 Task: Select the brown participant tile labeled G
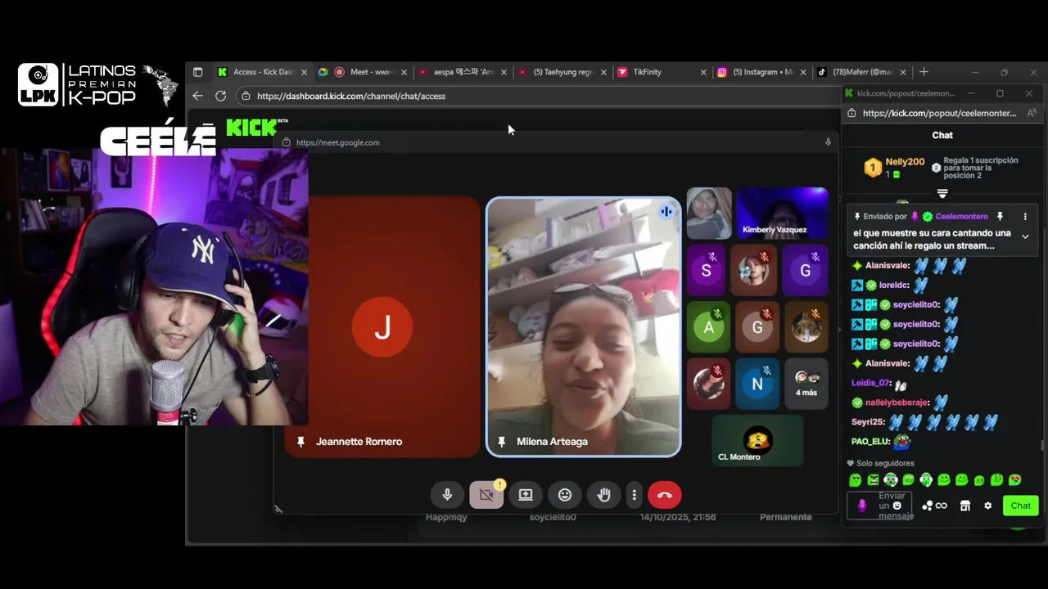pyautogui.click(x=757, y=327)
